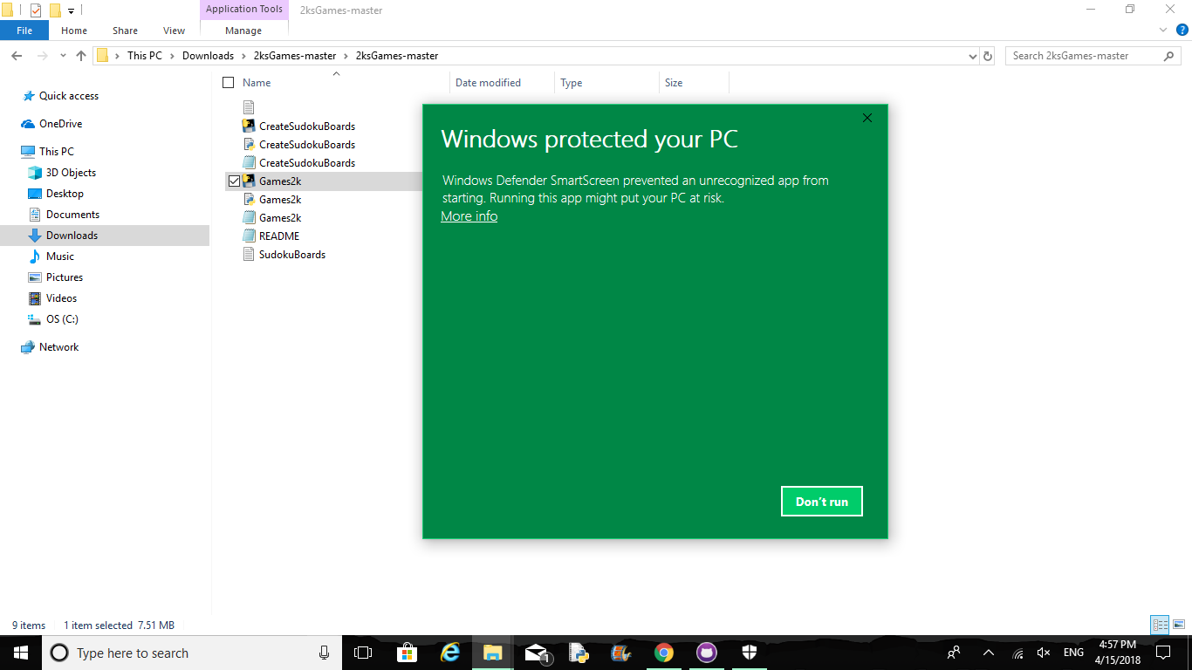1192x670 pixels.
Task: Uncheck the Games2k file selection checkbox
Action: point(233,181)
